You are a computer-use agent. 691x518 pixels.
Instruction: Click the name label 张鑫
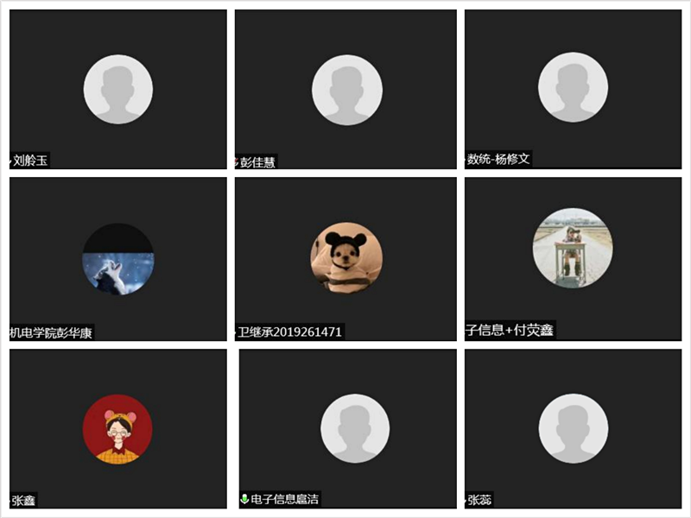pos(23,500)
